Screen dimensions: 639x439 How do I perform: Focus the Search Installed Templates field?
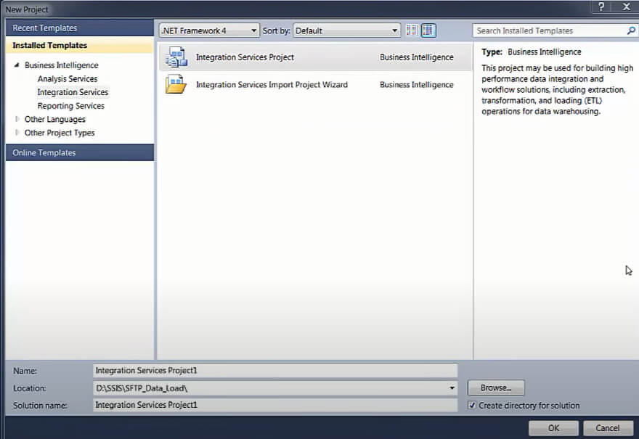(x=550, y=30)
